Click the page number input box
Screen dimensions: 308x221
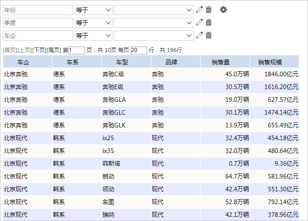(x=77, y=50)
